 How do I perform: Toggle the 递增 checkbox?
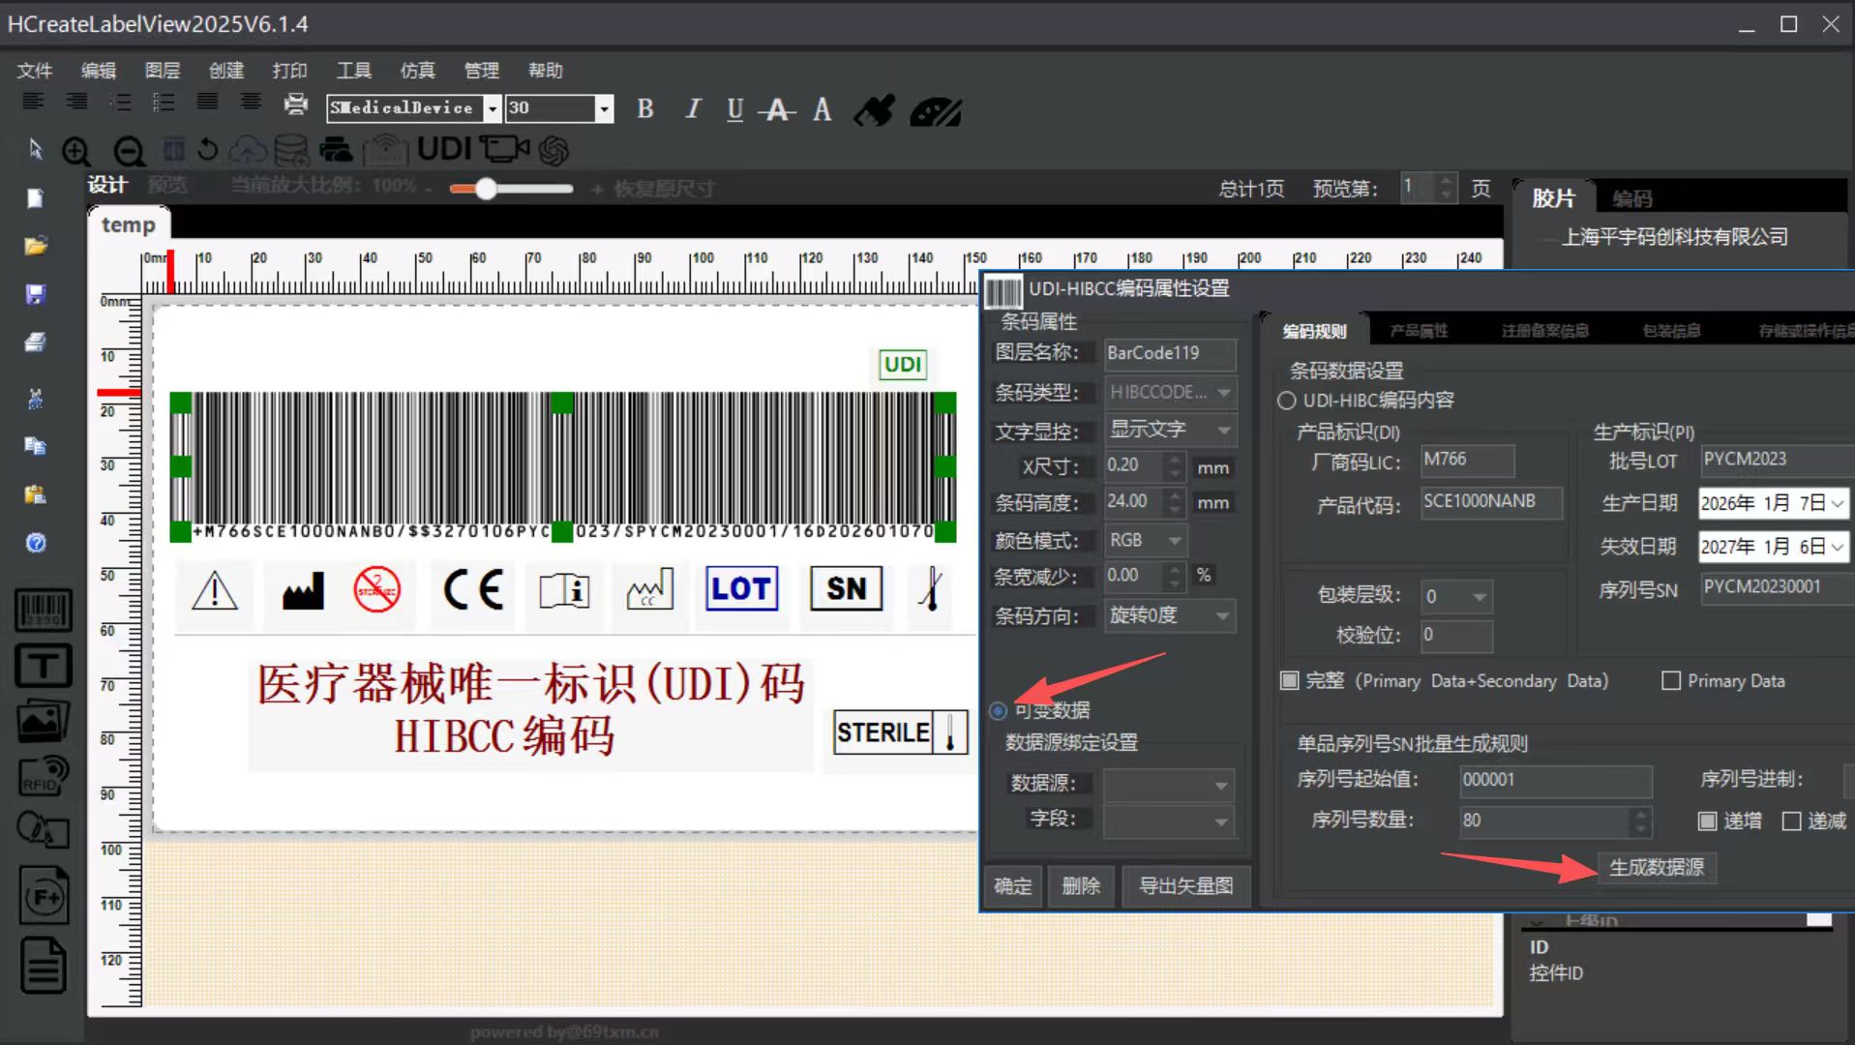(1708, 821)
